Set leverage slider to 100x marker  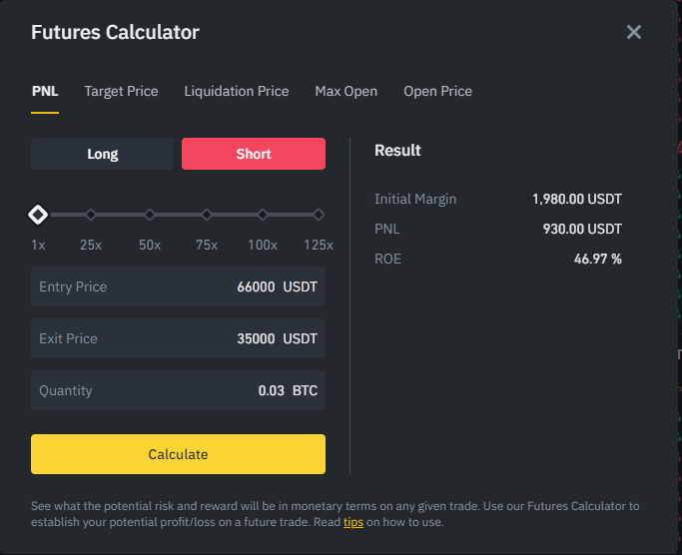(263, 215)
